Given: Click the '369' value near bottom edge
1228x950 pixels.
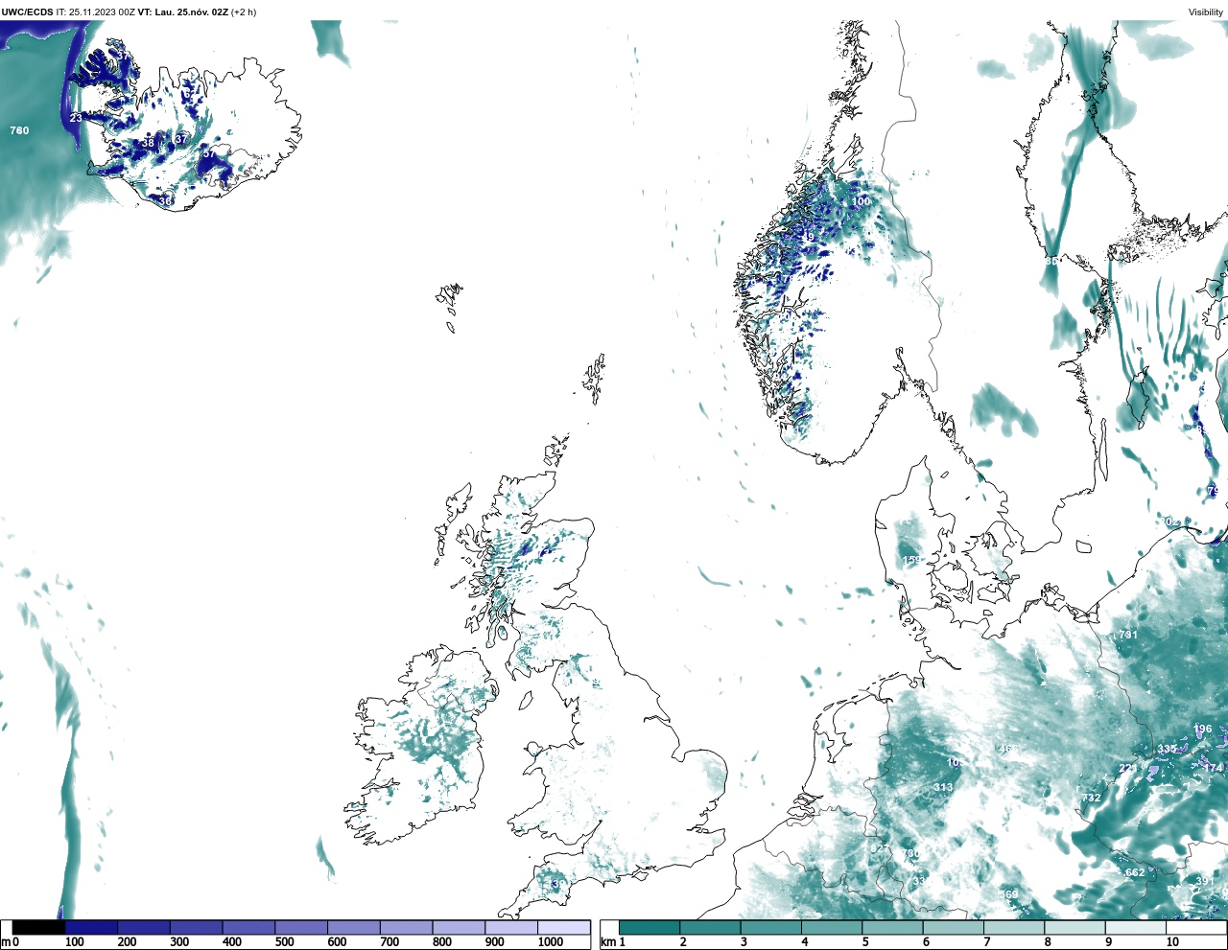Looking at the screenshot, I should pos(1008,894).
